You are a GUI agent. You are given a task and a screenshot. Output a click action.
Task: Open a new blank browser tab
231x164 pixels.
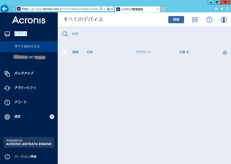[x=163, y=9]
